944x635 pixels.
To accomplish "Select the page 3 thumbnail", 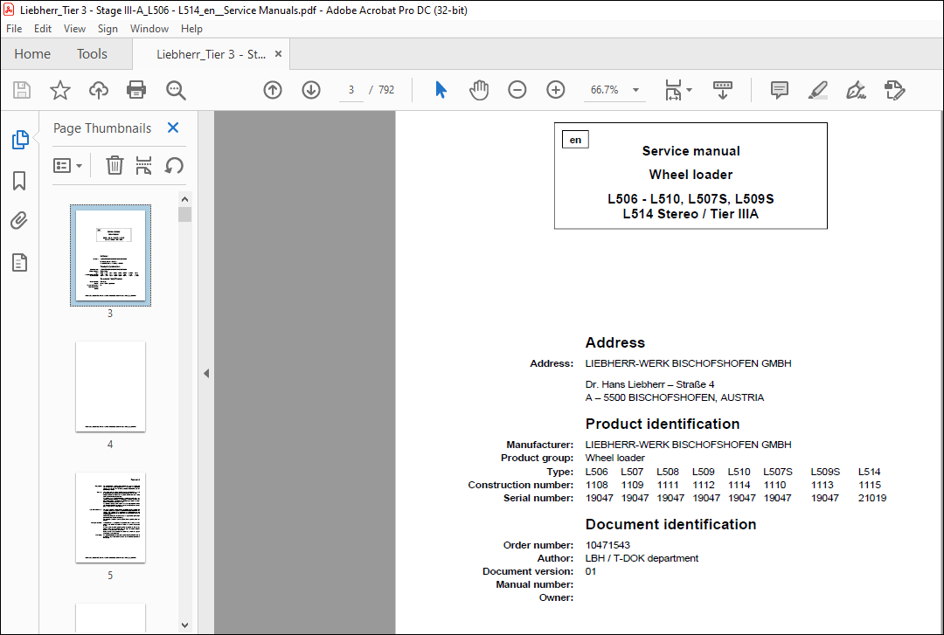I will (x=110, y=255).
